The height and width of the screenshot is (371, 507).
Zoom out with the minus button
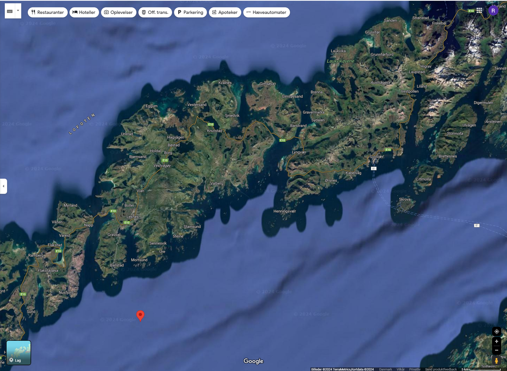496,350
